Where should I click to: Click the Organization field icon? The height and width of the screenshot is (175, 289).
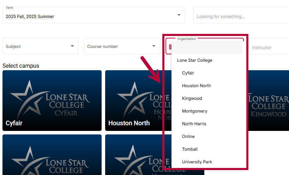click(x=170, y=47)
